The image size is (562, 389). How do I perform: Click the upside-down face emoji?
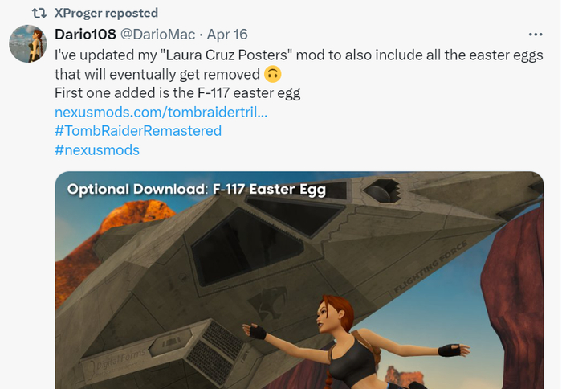coord(273,74)
